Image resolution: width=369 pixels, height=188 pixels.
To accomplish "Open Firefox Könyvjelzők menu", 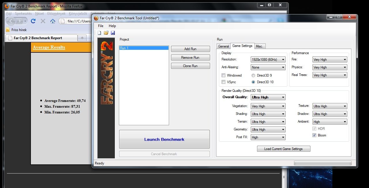I will coord(78,14).
